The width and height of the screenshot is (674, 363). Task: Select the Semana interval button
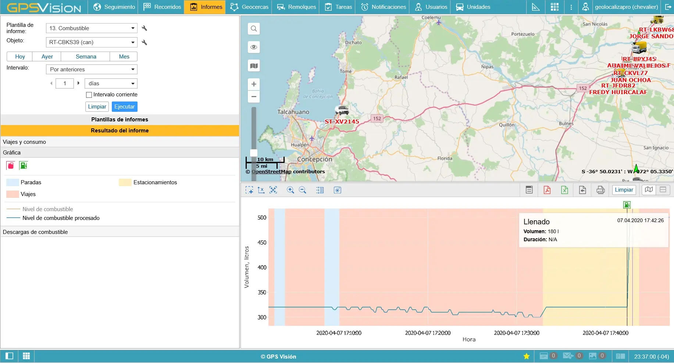pos(86,57)
